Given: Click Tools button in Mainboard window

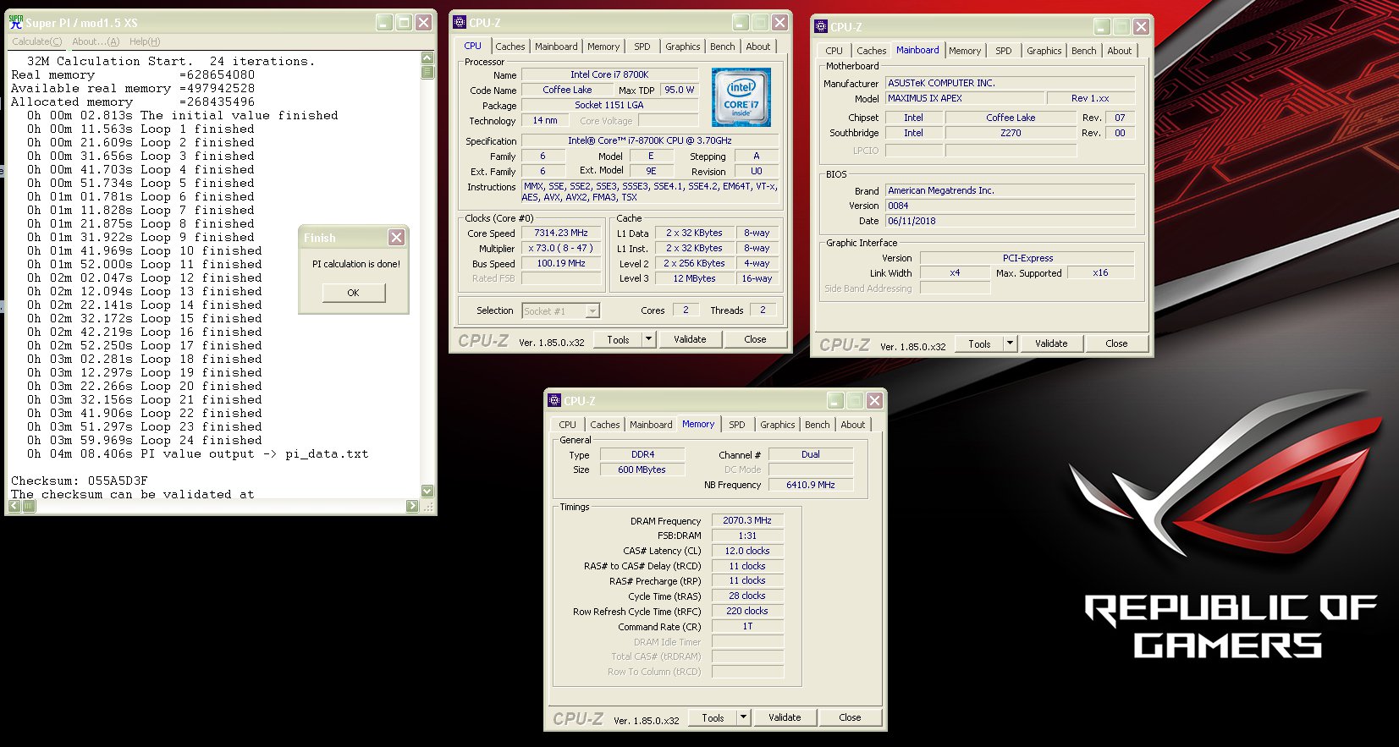Looking at the screenshot, I should coord(980,344).
